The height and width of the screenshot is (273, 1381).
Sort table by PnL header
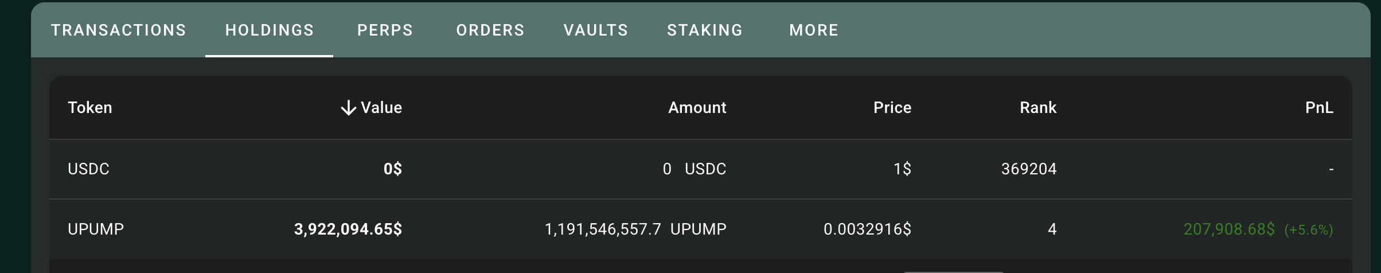click(x=1318, y=108)
